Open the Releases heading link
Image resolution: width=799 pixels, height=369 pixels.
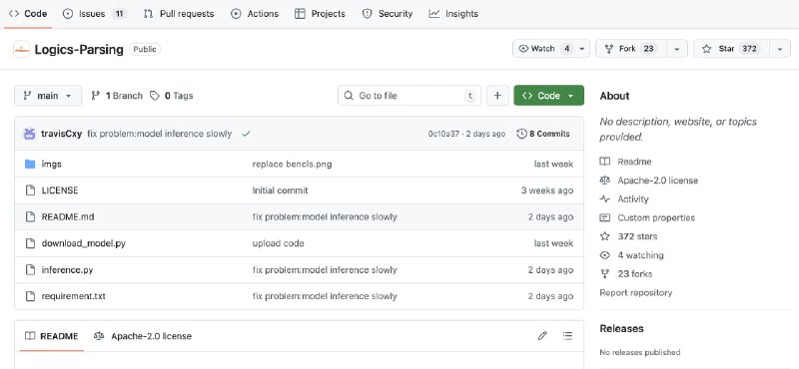coord(621,328)
